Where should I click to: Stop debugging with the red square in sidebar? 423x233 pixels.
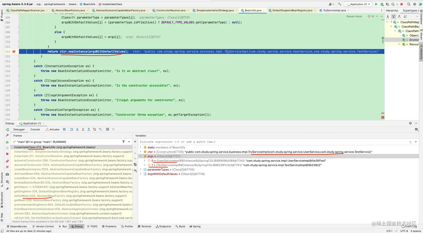coord(7,154)
